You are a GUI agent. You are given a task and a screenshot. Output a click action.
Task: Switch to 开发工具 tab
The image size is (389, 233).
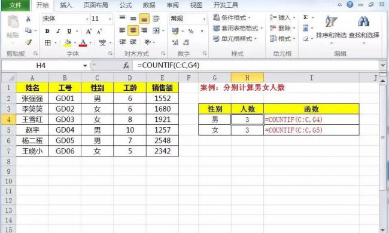[226, 5]
